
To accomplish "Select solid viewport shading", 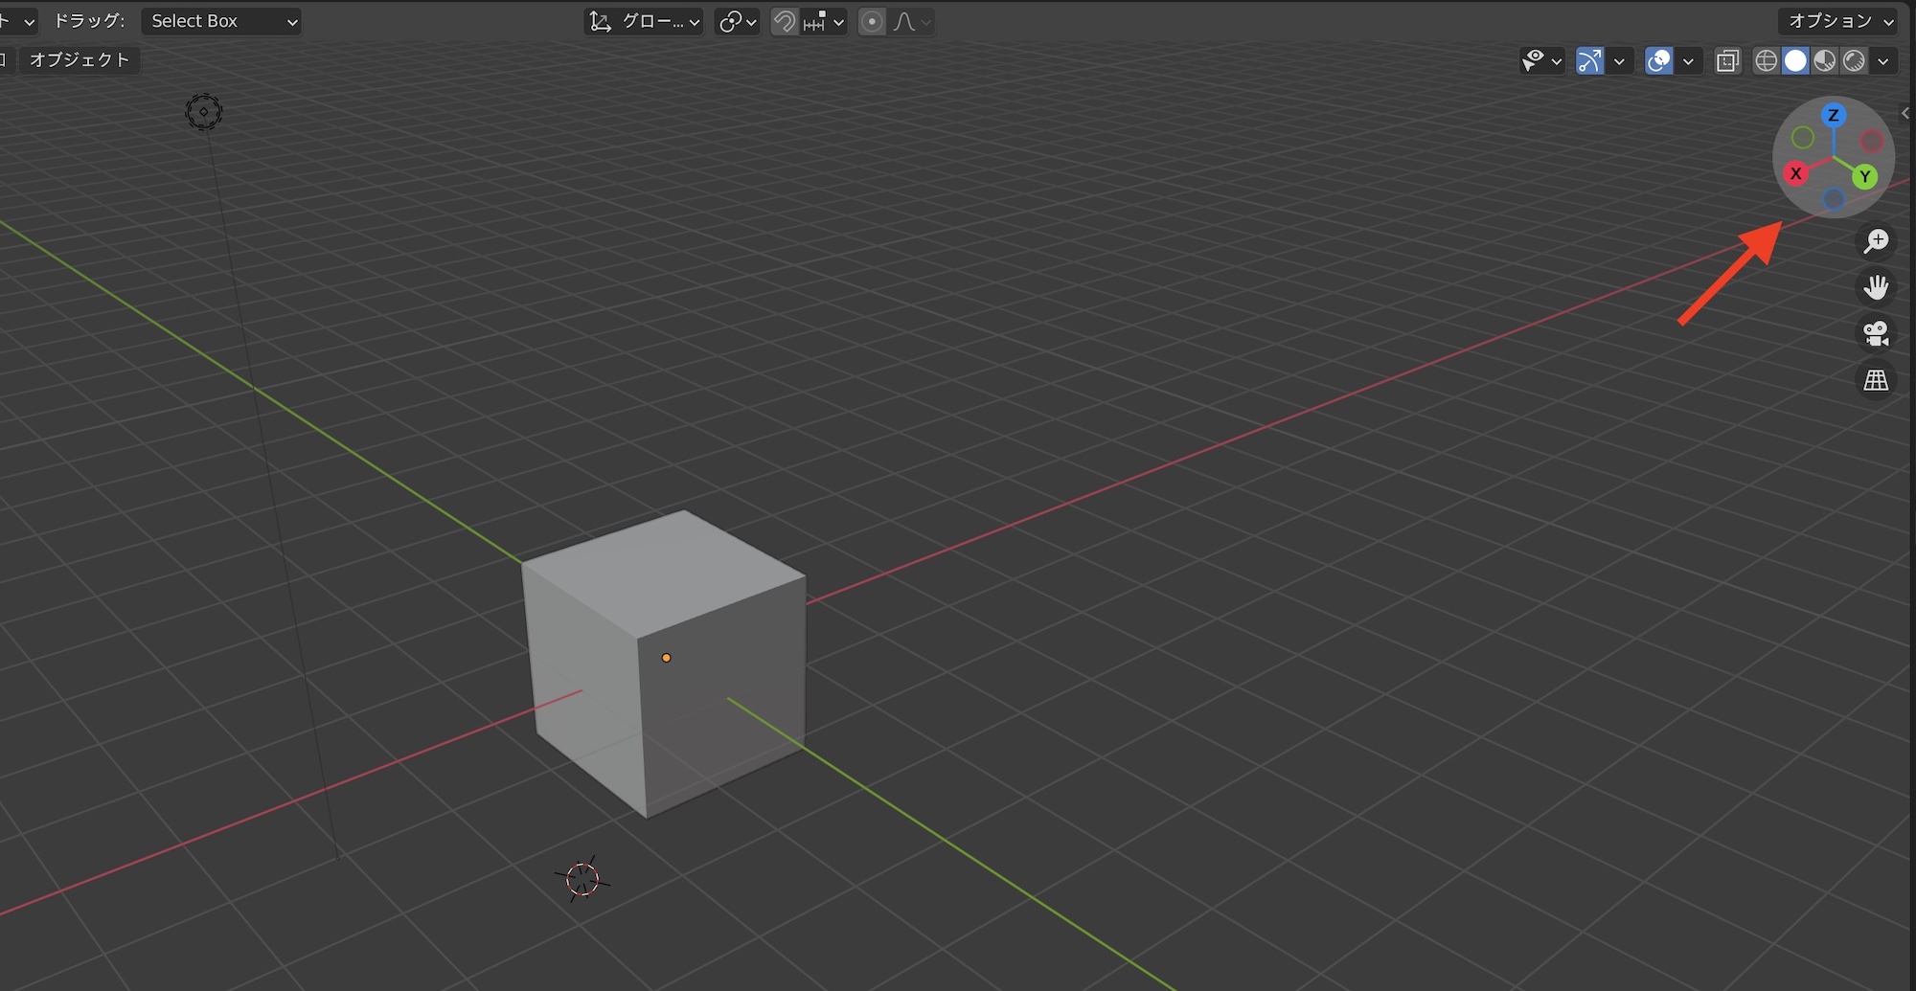I will 1795,61.
